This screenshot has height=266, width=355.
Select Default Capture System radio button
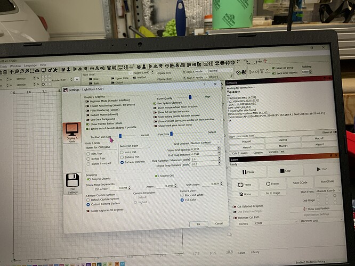(88, 200)
